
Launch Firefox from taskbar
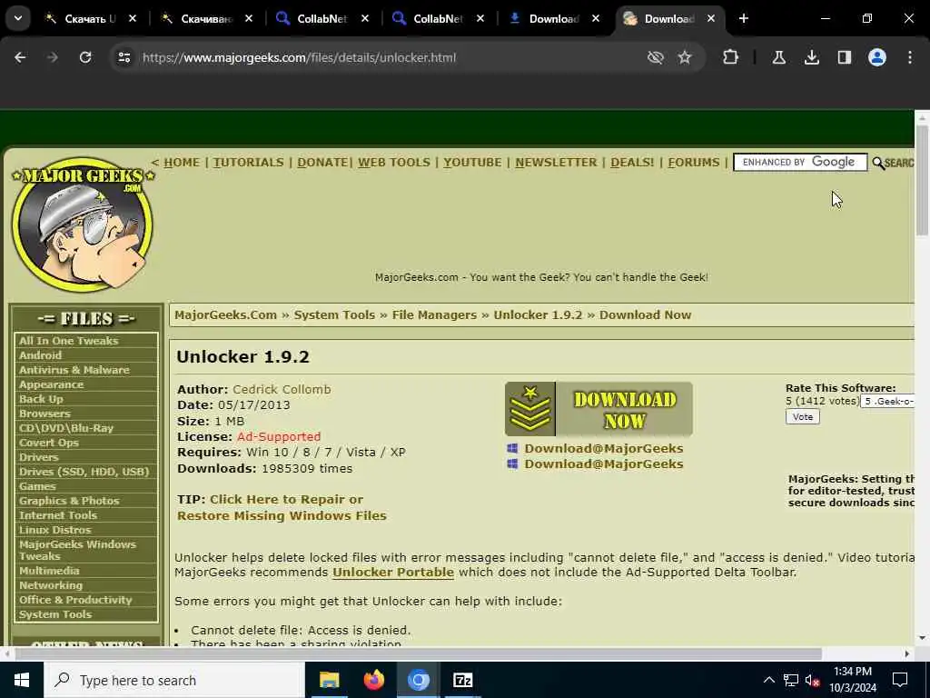[x=373, y=680]
